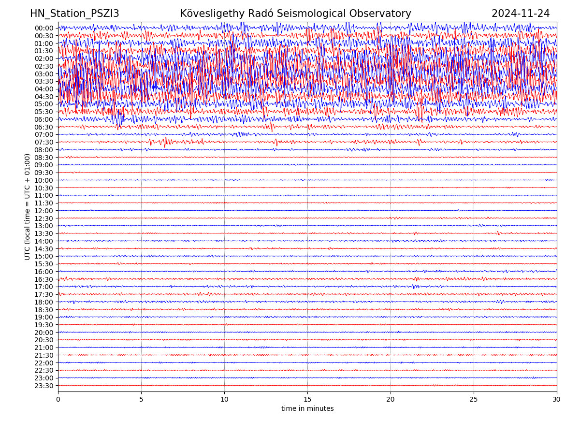
Task: Click the 30 tick on the minutes axis
Action: coord(557,400)
